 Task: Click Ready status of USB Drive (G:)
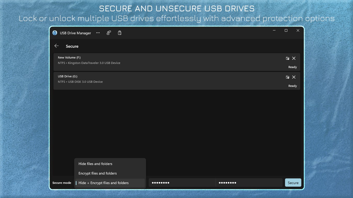(293, 86)
